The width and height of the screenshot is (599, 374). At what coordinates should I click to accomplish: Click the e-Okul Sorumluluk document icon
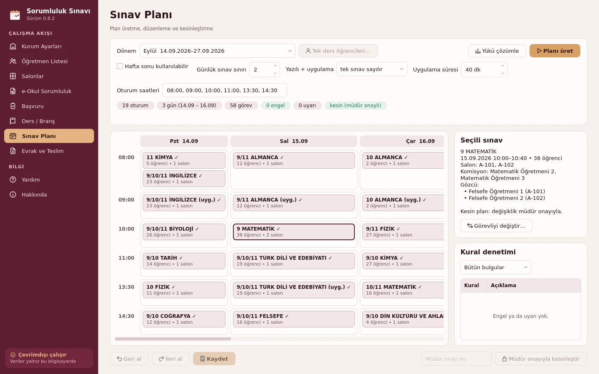click(x=13, y=91)
